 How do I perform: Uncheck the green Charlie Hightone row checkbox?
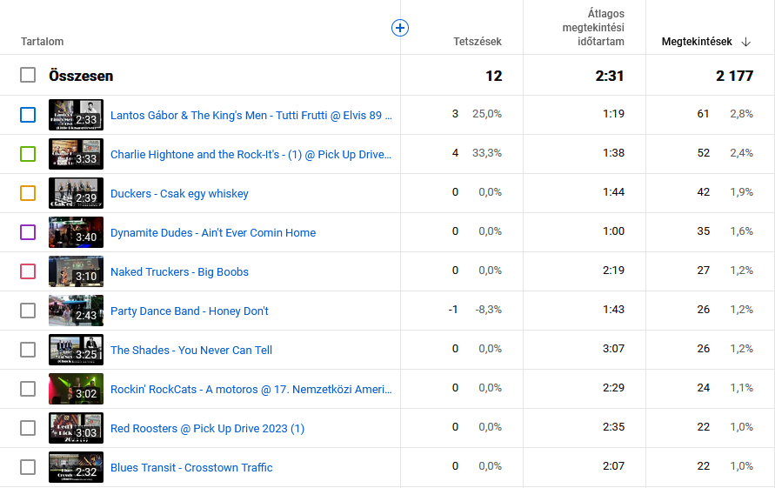(28, 154)
